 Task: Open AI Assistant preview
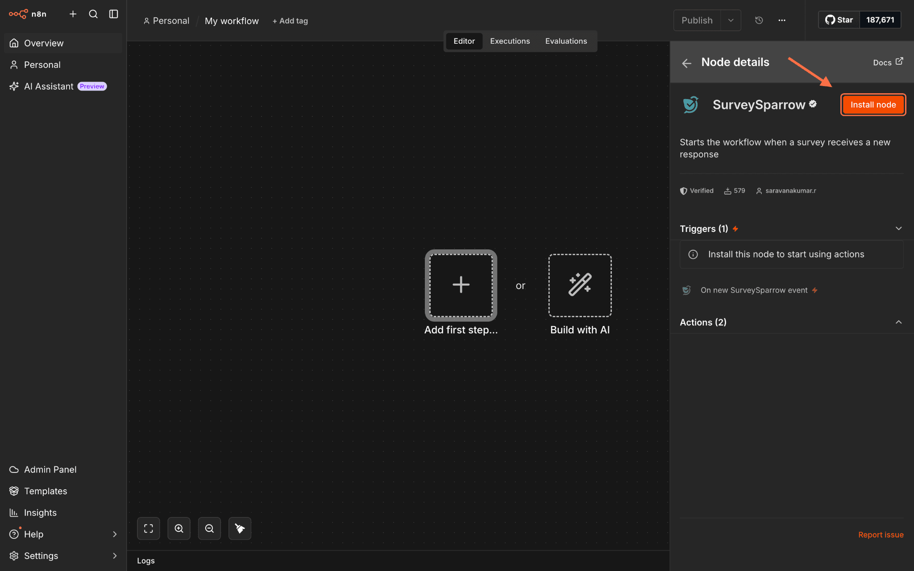click(63, 86)
